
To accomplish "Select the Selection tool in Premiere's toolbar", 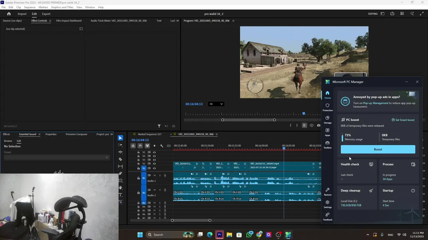I will point(120,138).
